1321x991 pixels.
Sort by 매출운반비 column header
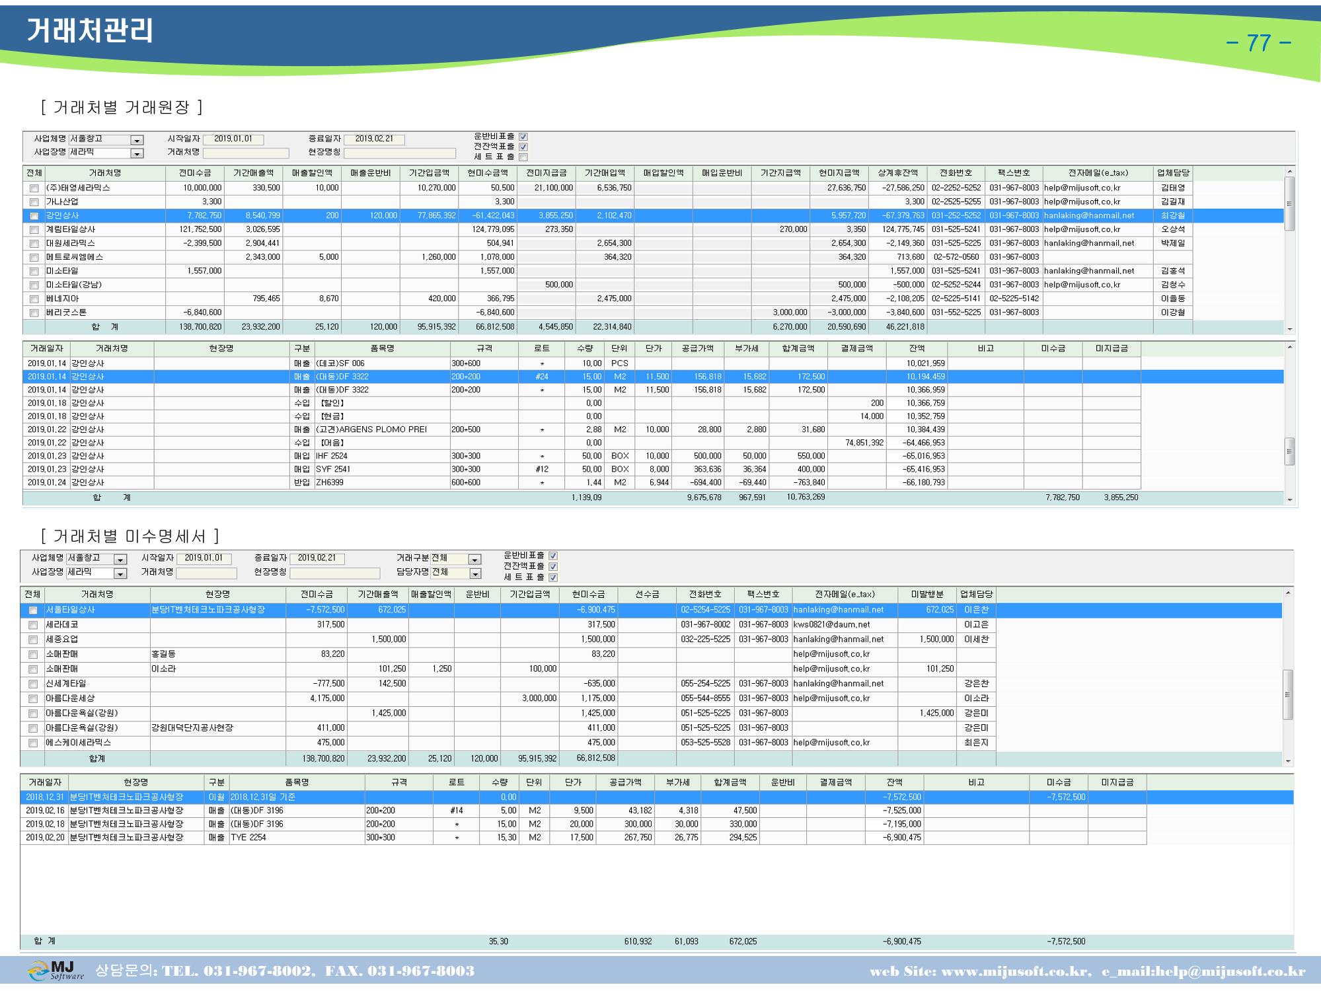(x=370, y=173)
